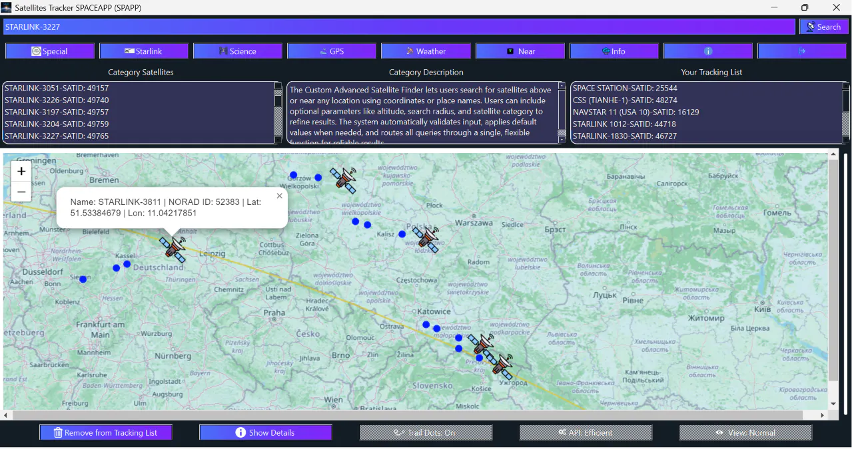Close the STARLINK-3811 popup
The height and width of the screenshot is (449, 852).
(279, 196)
